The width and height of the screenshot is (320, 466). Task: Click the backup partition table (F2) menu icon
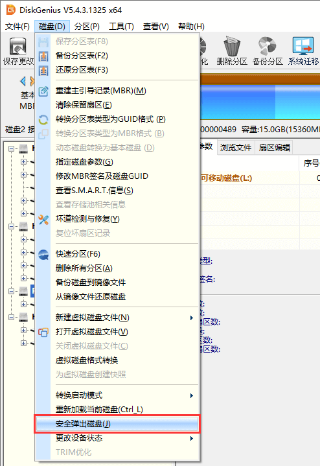[x=43, y=56]
